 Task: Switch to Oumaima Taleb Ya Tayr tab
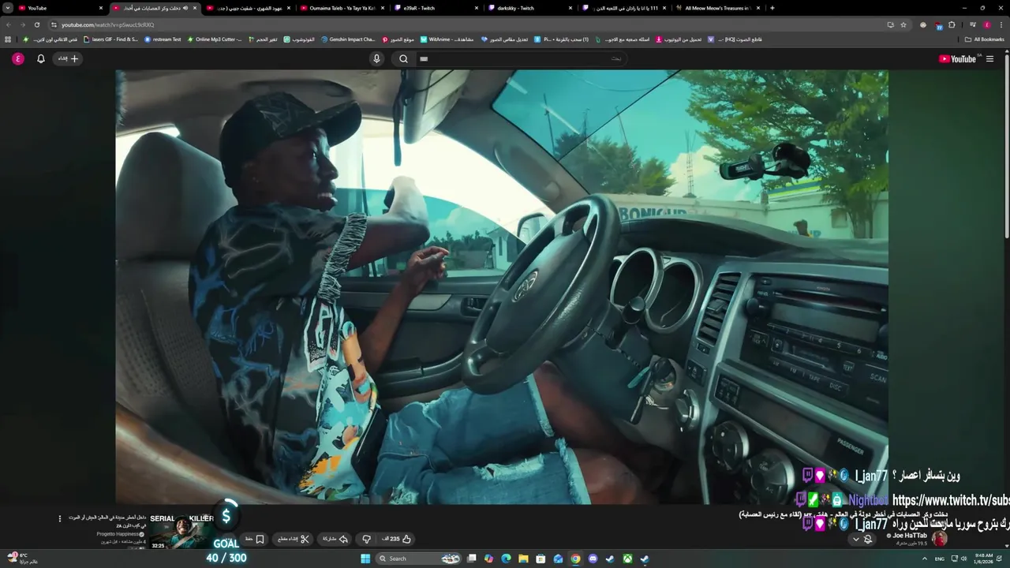pos(342,8)
